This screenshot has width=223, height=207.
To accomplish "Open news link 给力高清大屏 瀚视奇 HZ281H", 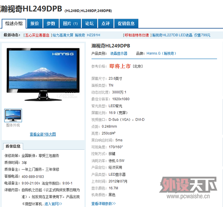I will 76,35.
